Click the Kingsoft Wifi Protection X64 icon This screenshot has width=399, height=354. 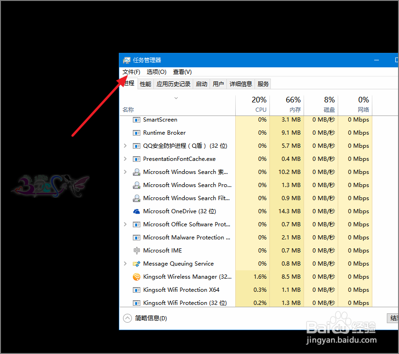click(x=137, y=290)
